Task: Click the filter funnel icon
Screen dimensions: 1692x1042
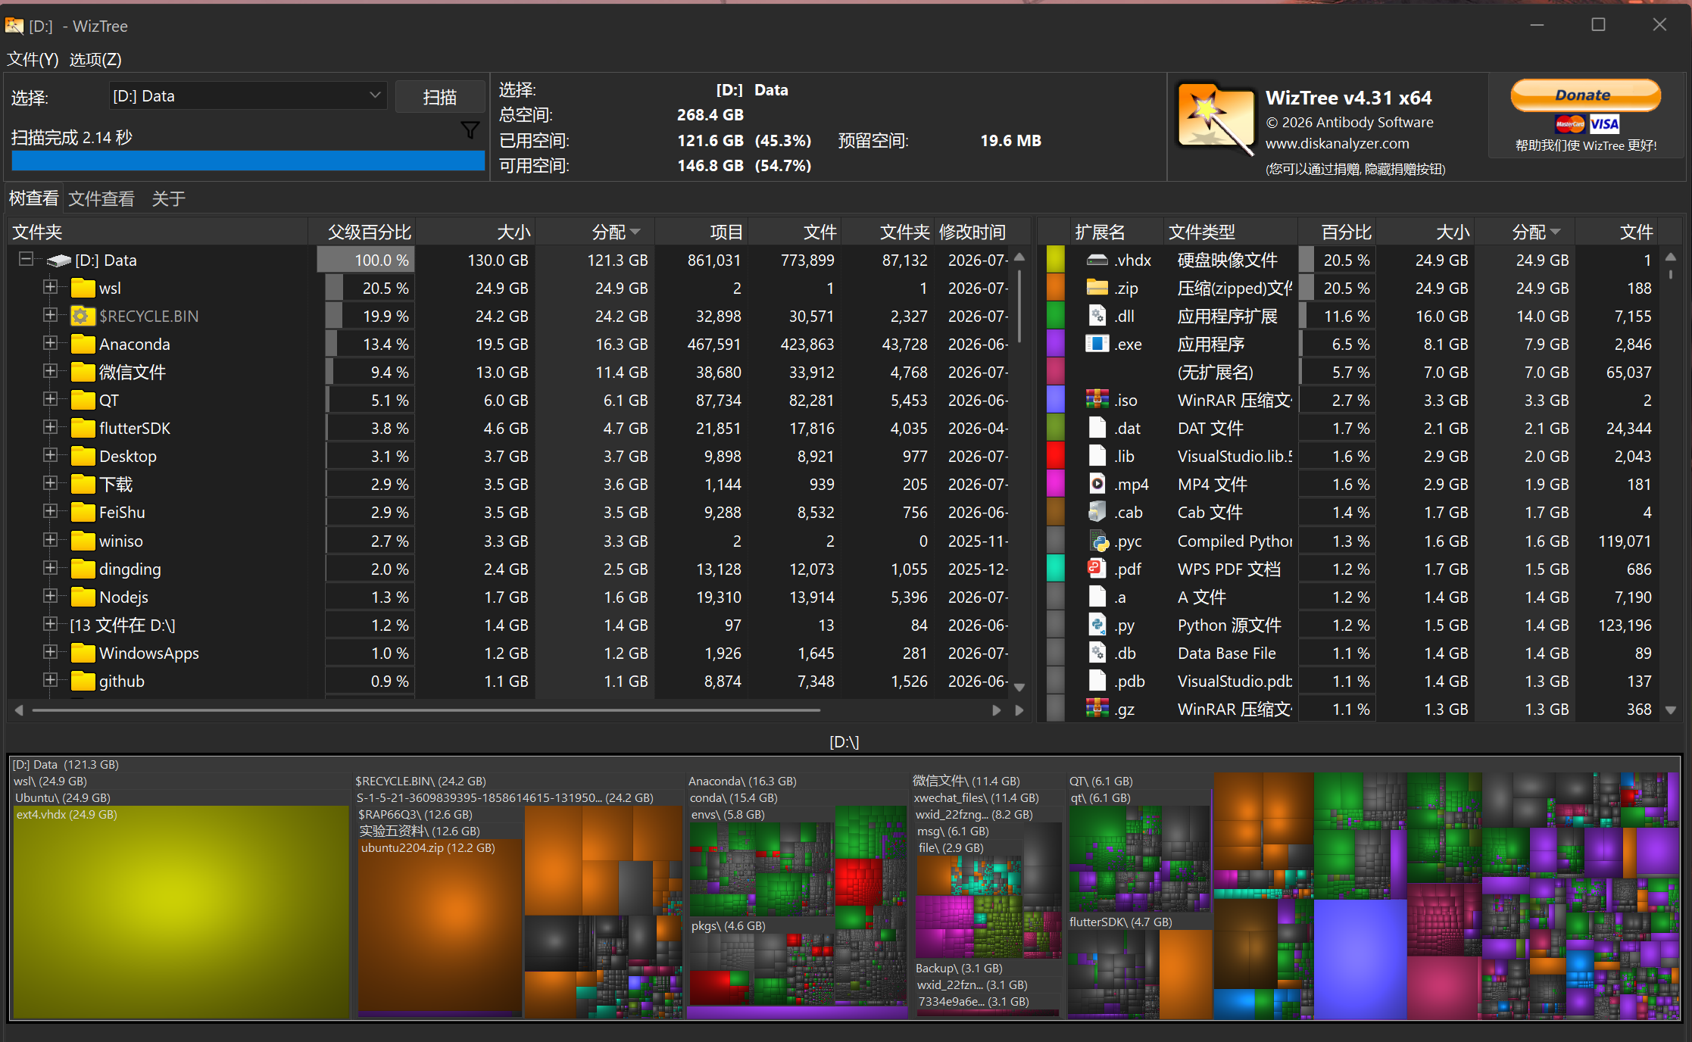Action: pyautogui.click(x=470, y=130)
